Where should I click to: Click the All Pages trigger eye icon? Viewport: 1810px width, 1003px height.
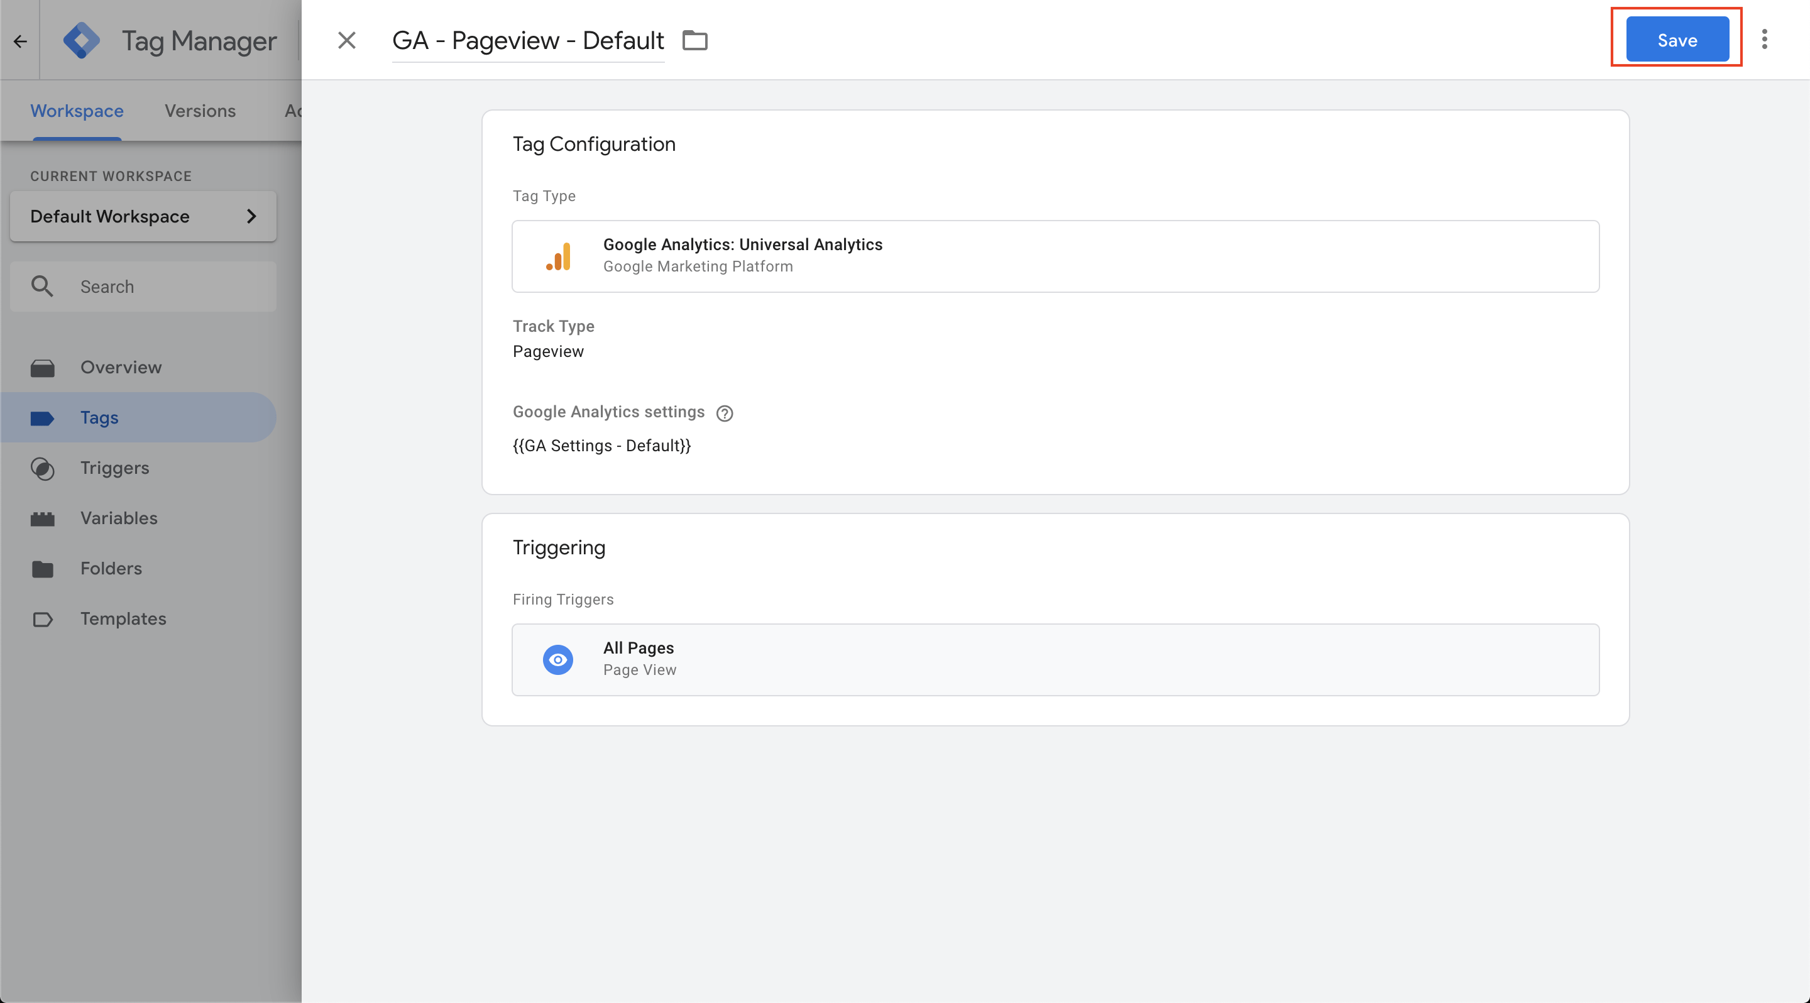558,659
